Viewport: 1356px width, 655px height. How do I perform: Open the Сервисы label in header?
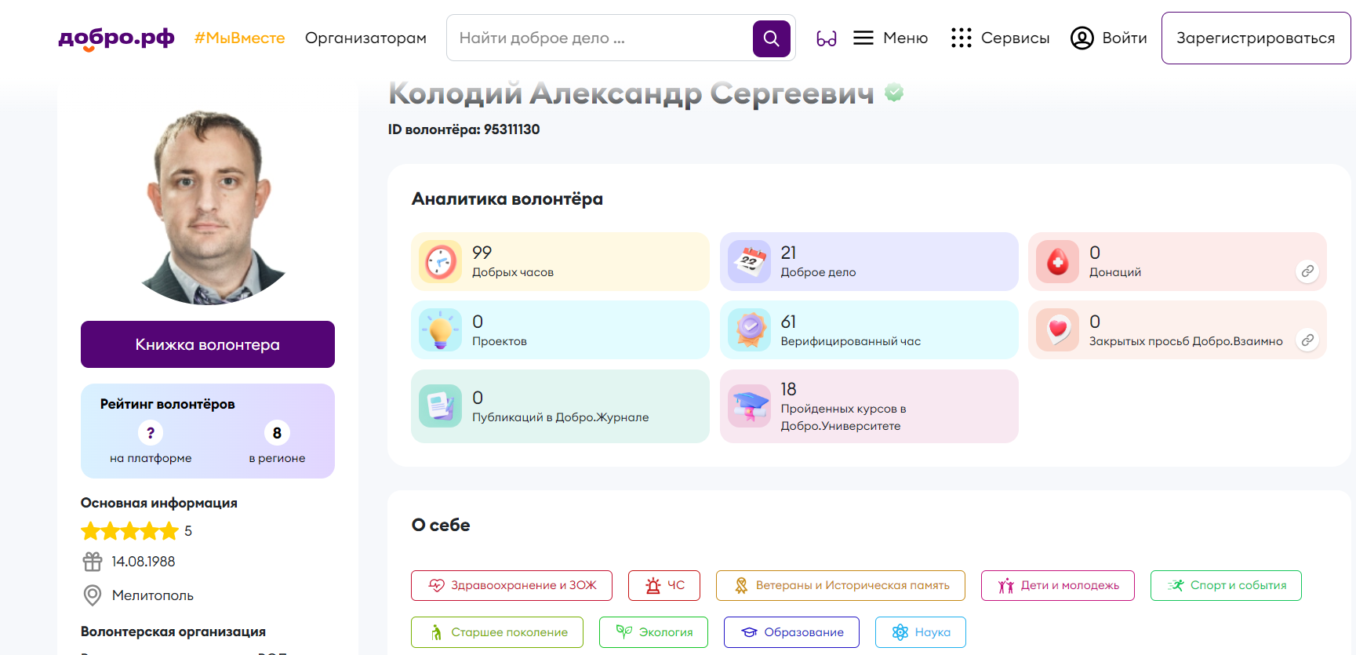pyautogui.click(x=1015, y=38)
